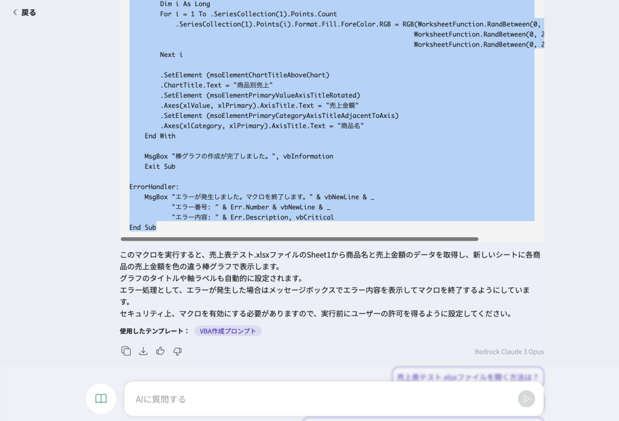Mark the response with thumbs down
Image resolution: width=619 pixels, height=421 pixels.
[178, 351]
